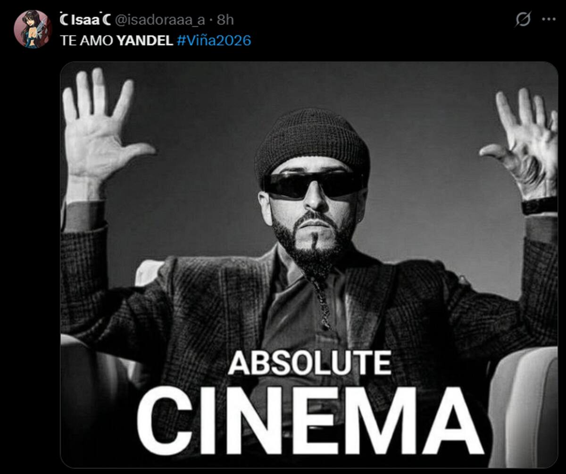566x474 pixels.
Task: Click the crescent moon emoji after Isaa
Action: tap(107, 20)
